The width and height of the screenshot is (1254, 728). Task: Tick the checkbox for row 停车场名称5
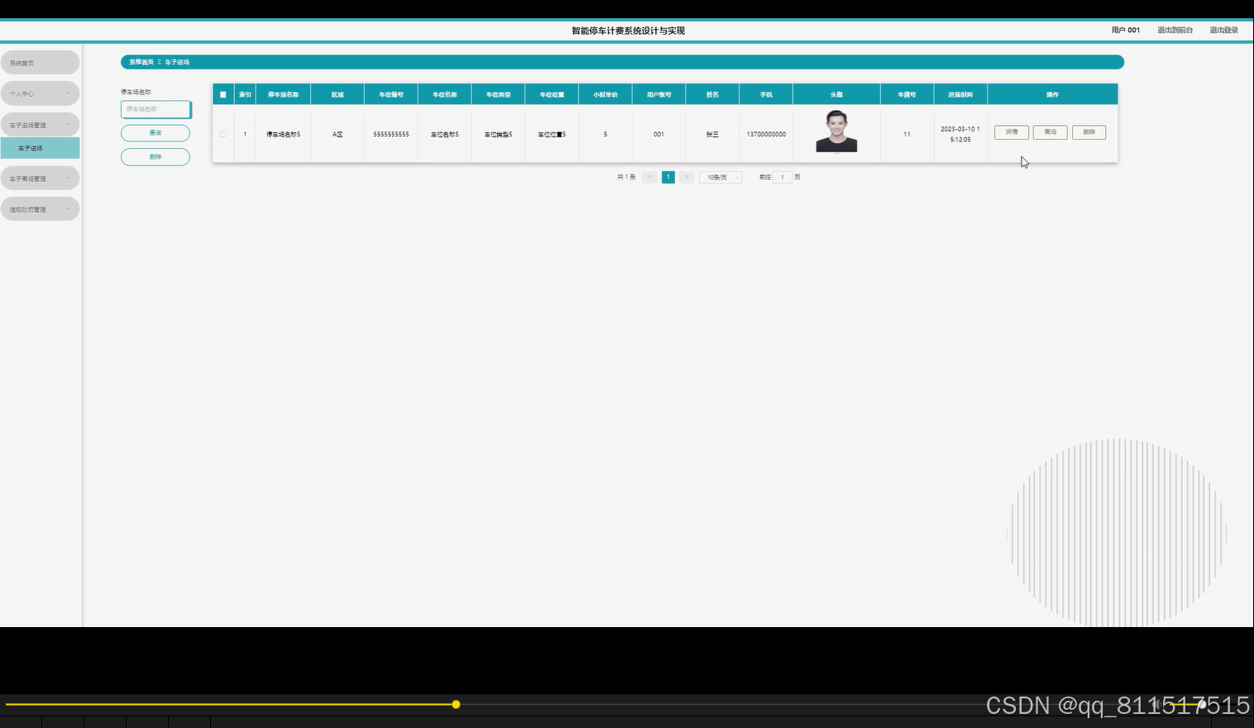point(223,134)
